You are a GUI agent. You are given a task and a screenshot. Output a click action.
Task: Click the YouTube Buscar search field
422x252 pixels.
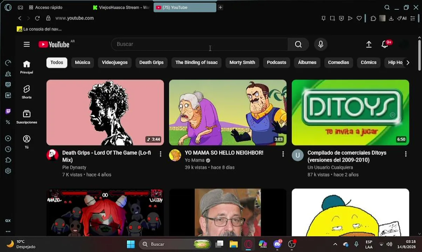pos(199,44)
